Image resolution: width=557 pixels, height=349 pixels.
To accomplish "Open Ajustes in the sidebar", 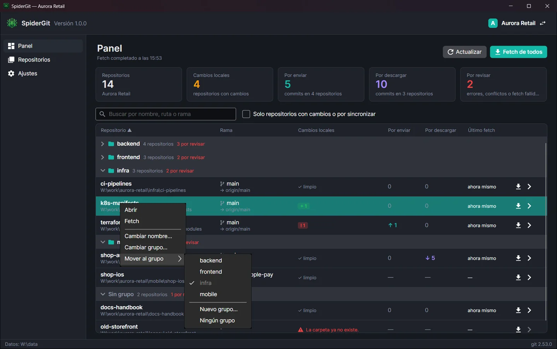I will click(x=43, y=74).
